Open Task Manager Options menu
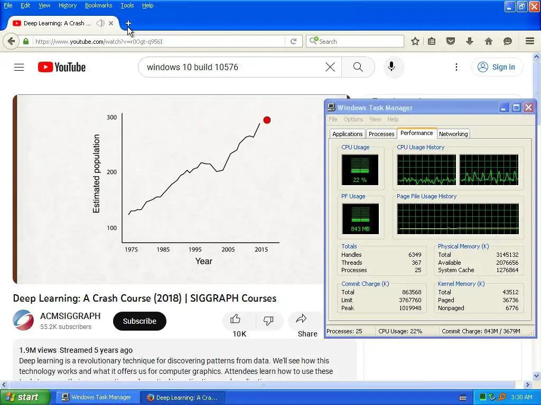The image size is (541, 405). (x=353, y=119)
